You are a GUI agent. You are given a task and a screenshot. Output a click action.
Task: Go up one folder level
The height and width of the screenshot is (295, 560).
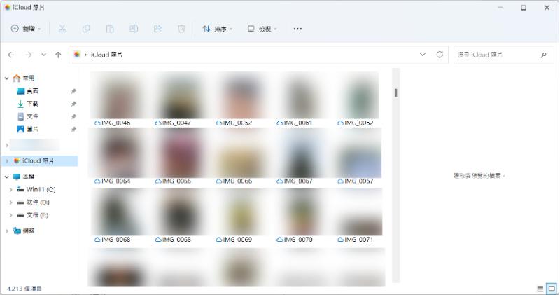(58, 55)
